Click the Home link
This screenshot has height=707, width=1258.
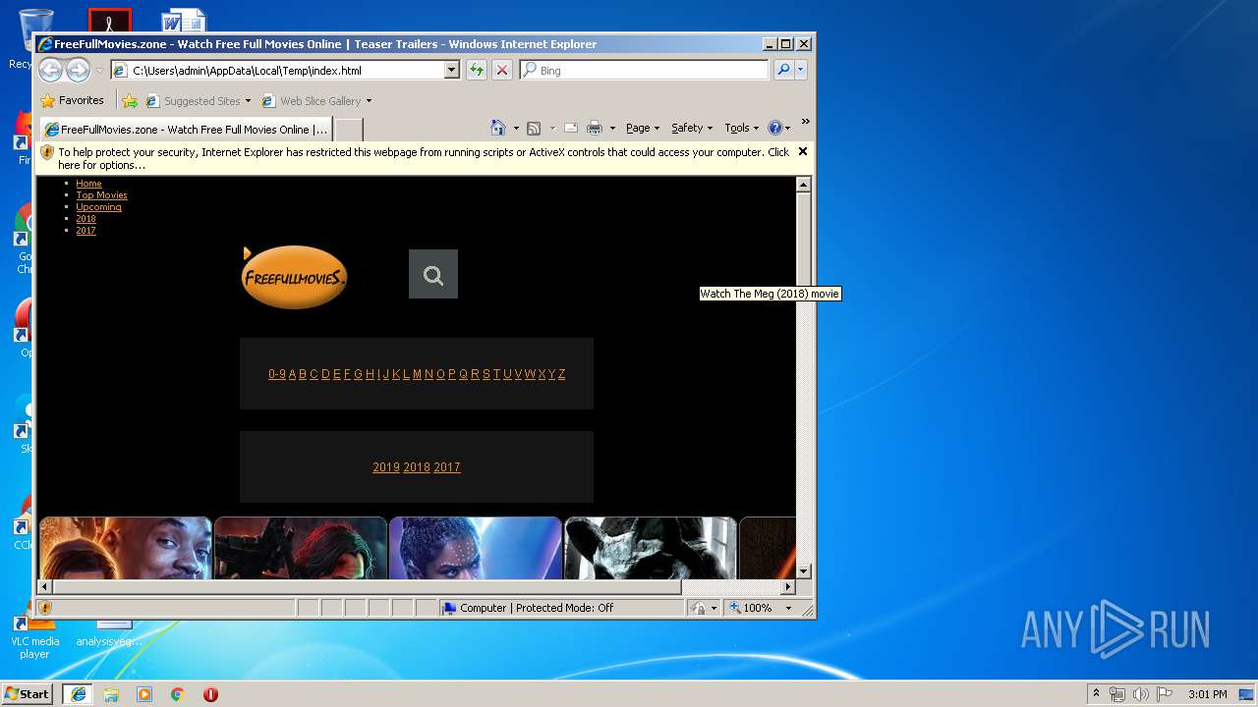(88, 184)
